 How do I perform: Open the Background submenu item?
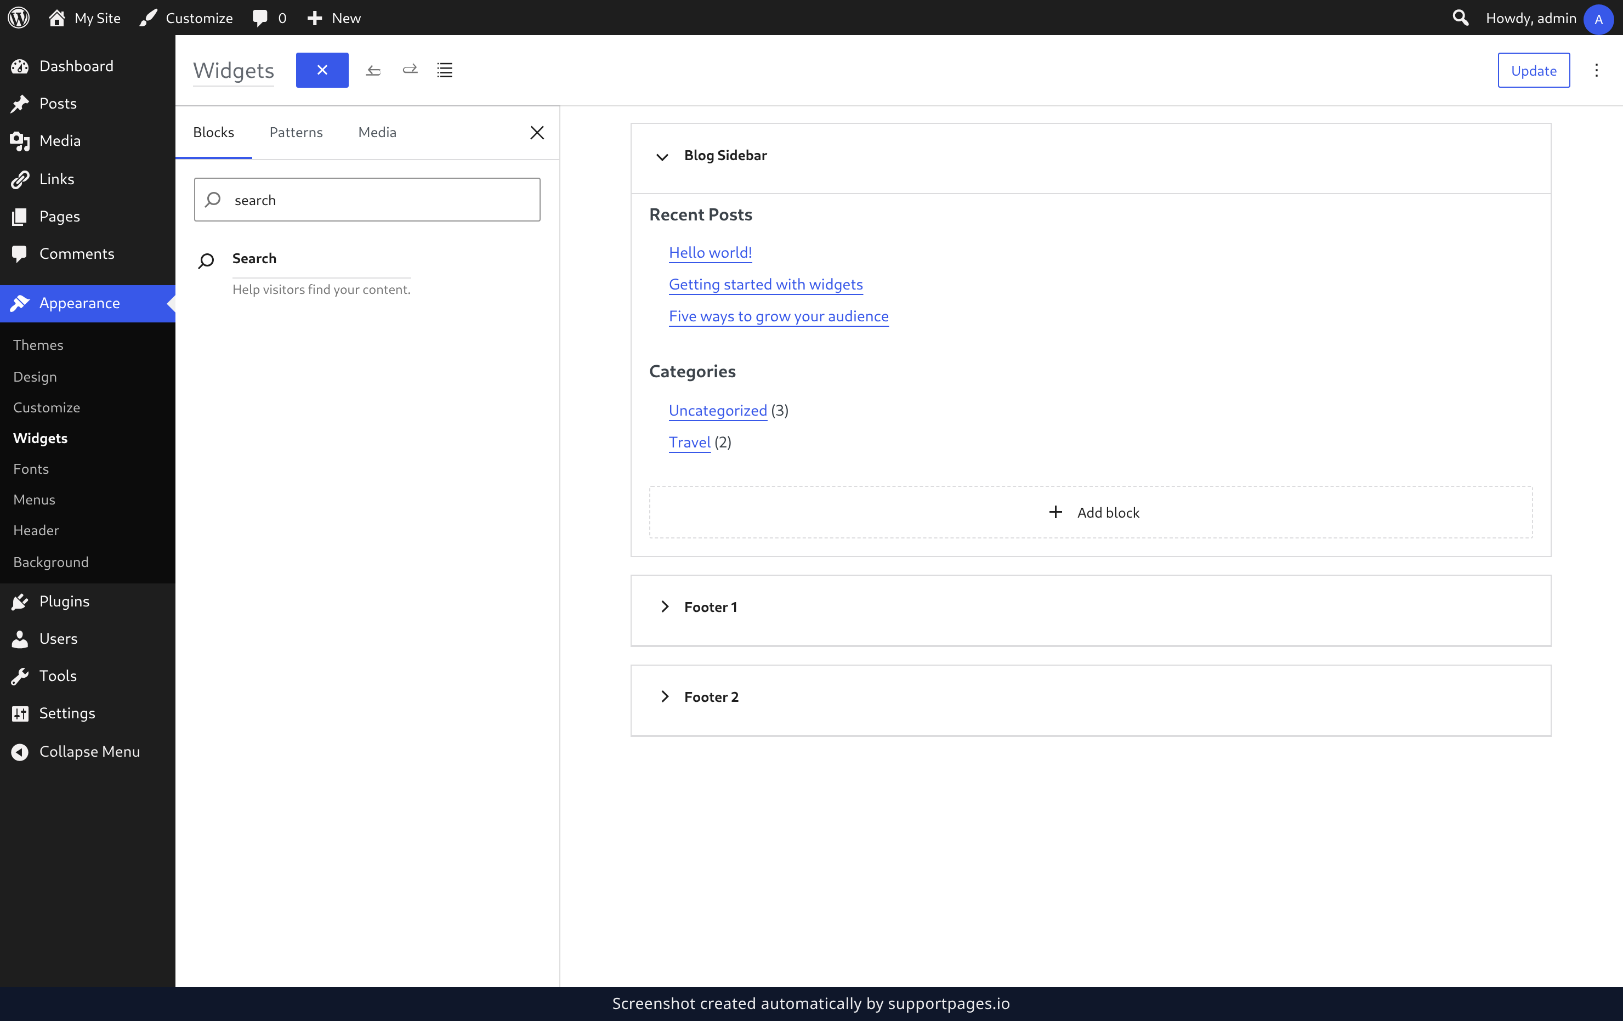50,562
